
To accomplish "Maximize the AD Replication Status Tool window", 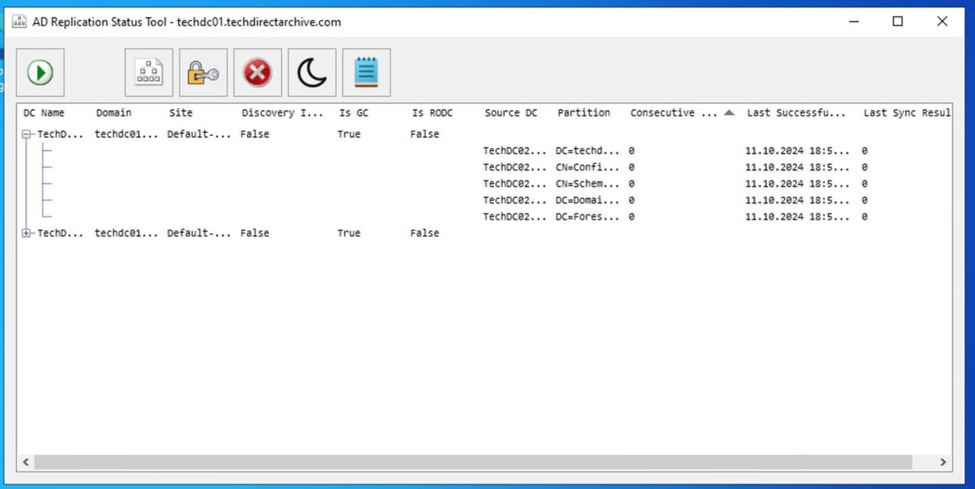I will pyautogui.click(x=898, y=22).
